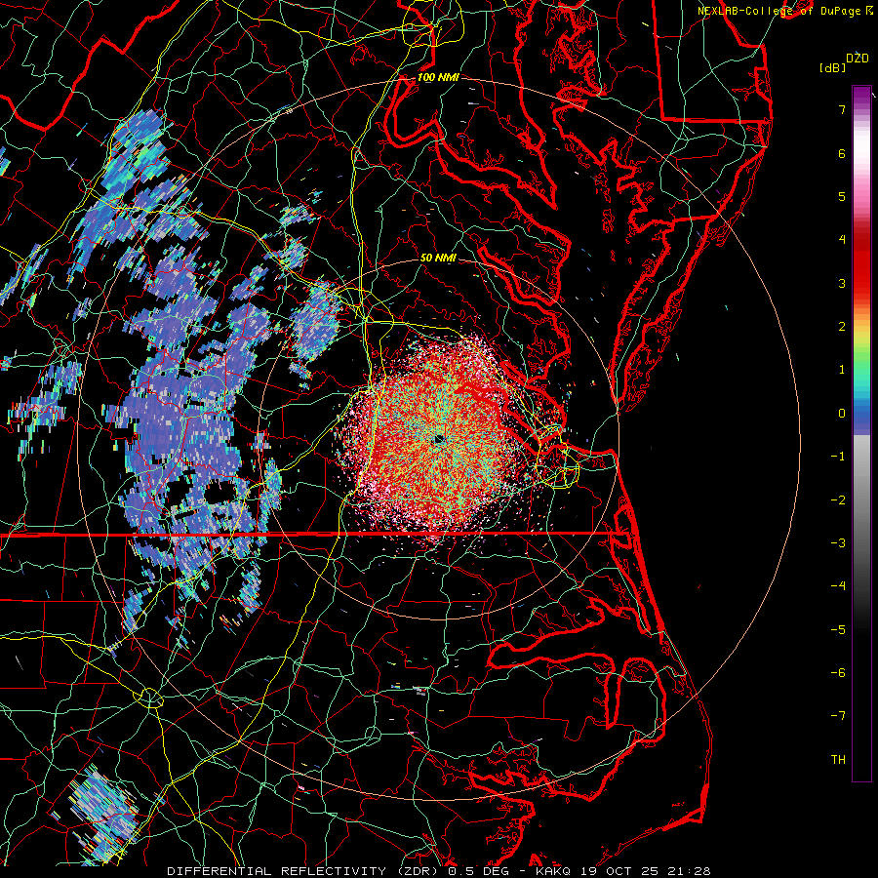Select the 4 dB scale value
Screen dimensions: 878x878
pos(842,240)
